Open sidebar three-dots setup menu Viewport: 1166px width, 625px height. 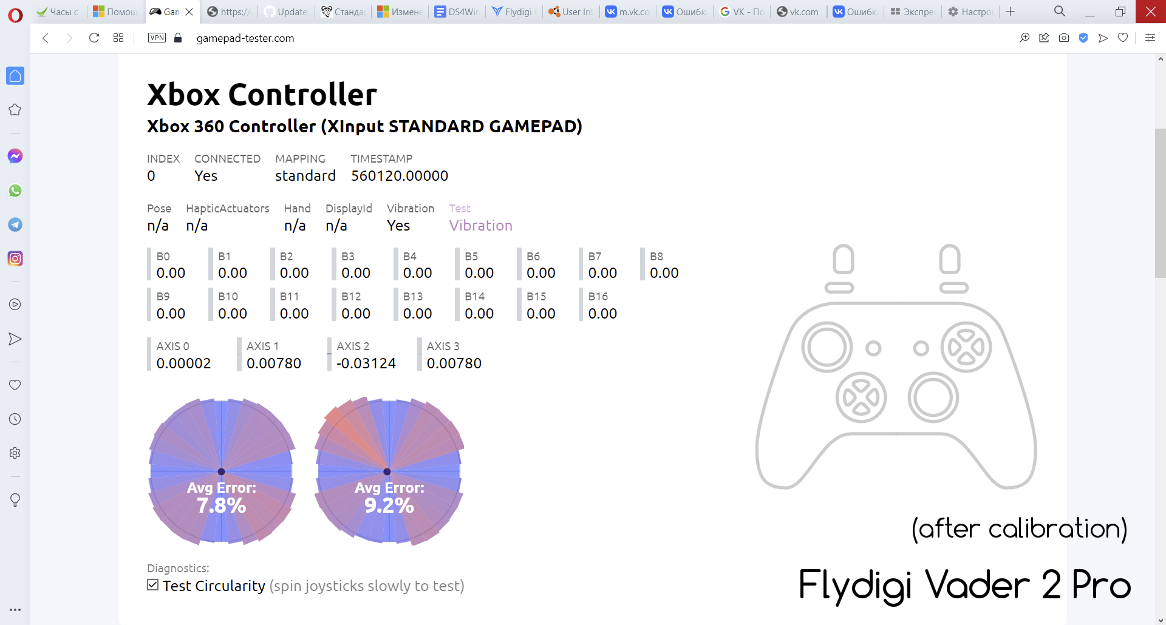[15, 609]
